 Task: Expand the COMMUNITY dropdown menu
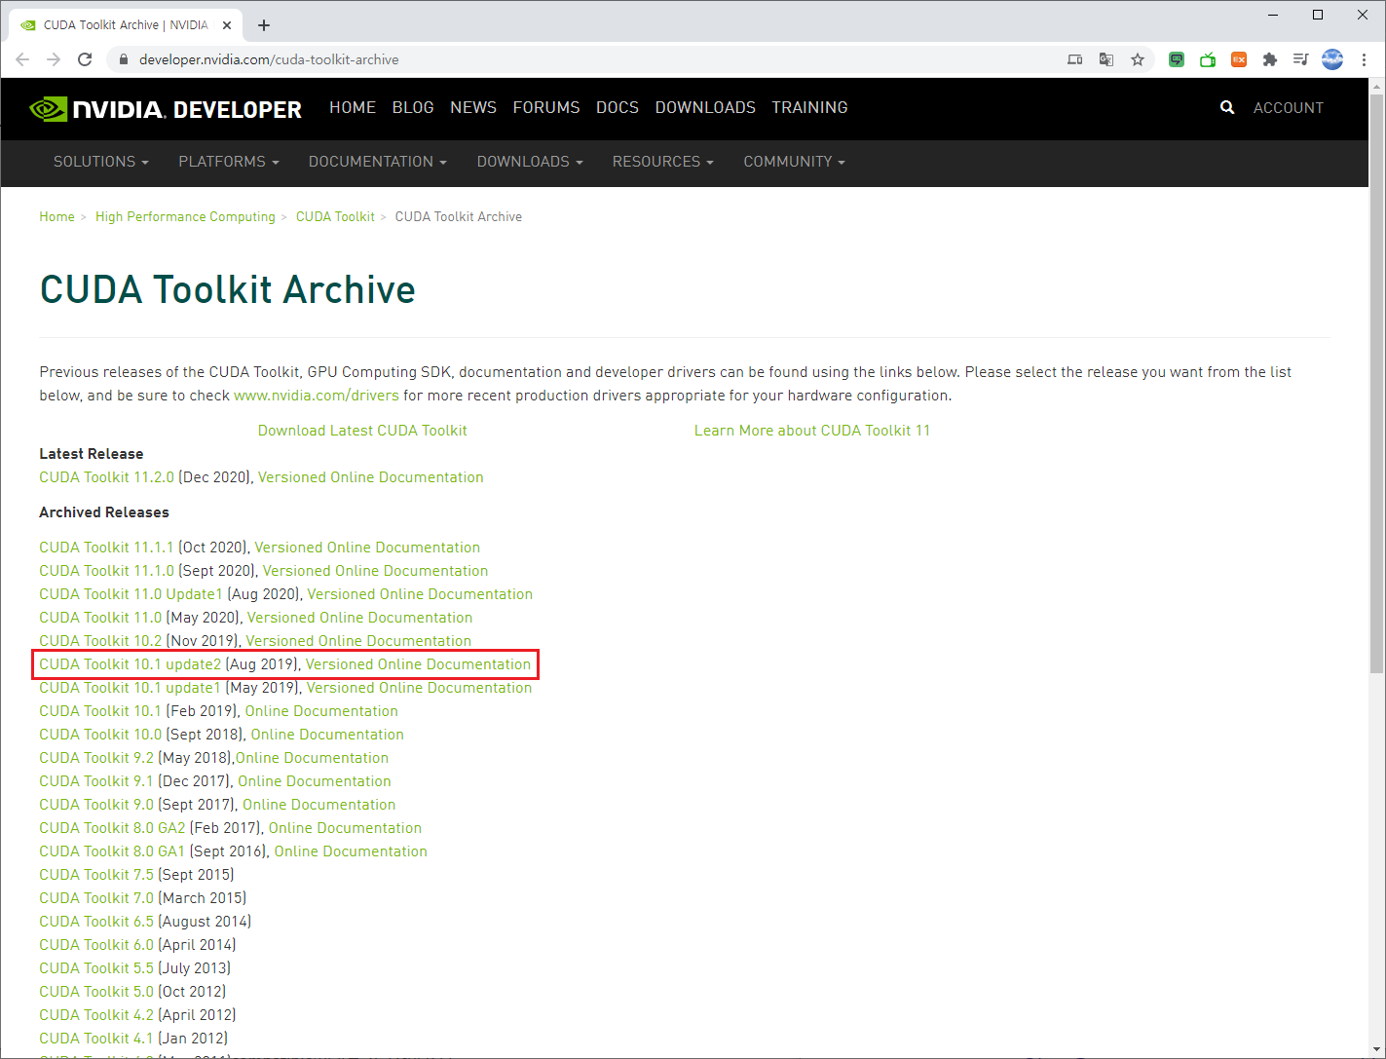[x=795, y=162]
